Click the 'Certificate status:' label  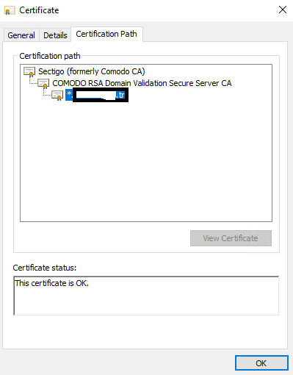[x=45, y=268]
